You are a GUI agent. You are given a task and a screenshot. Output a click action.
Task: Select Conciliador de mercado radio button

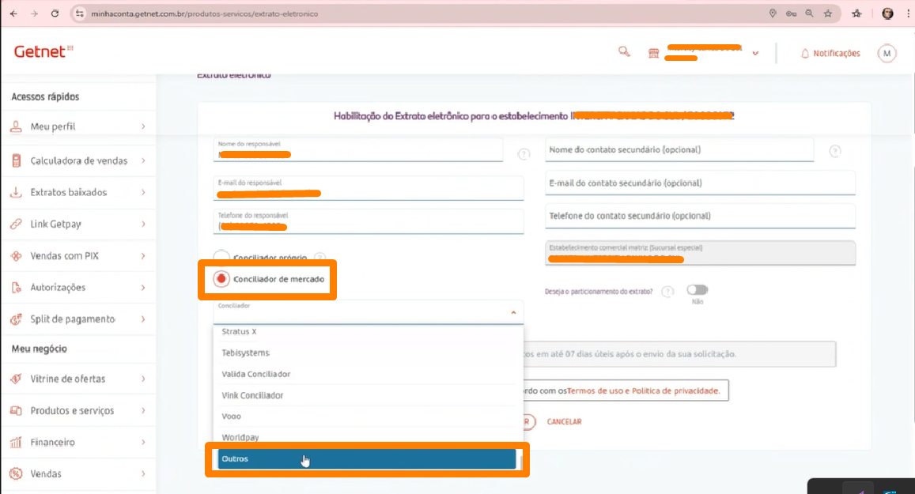221,279
